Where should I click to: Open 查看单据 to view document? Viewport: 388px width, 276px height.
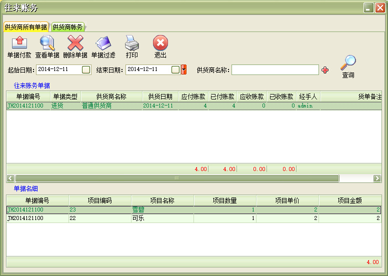point(47,44)
